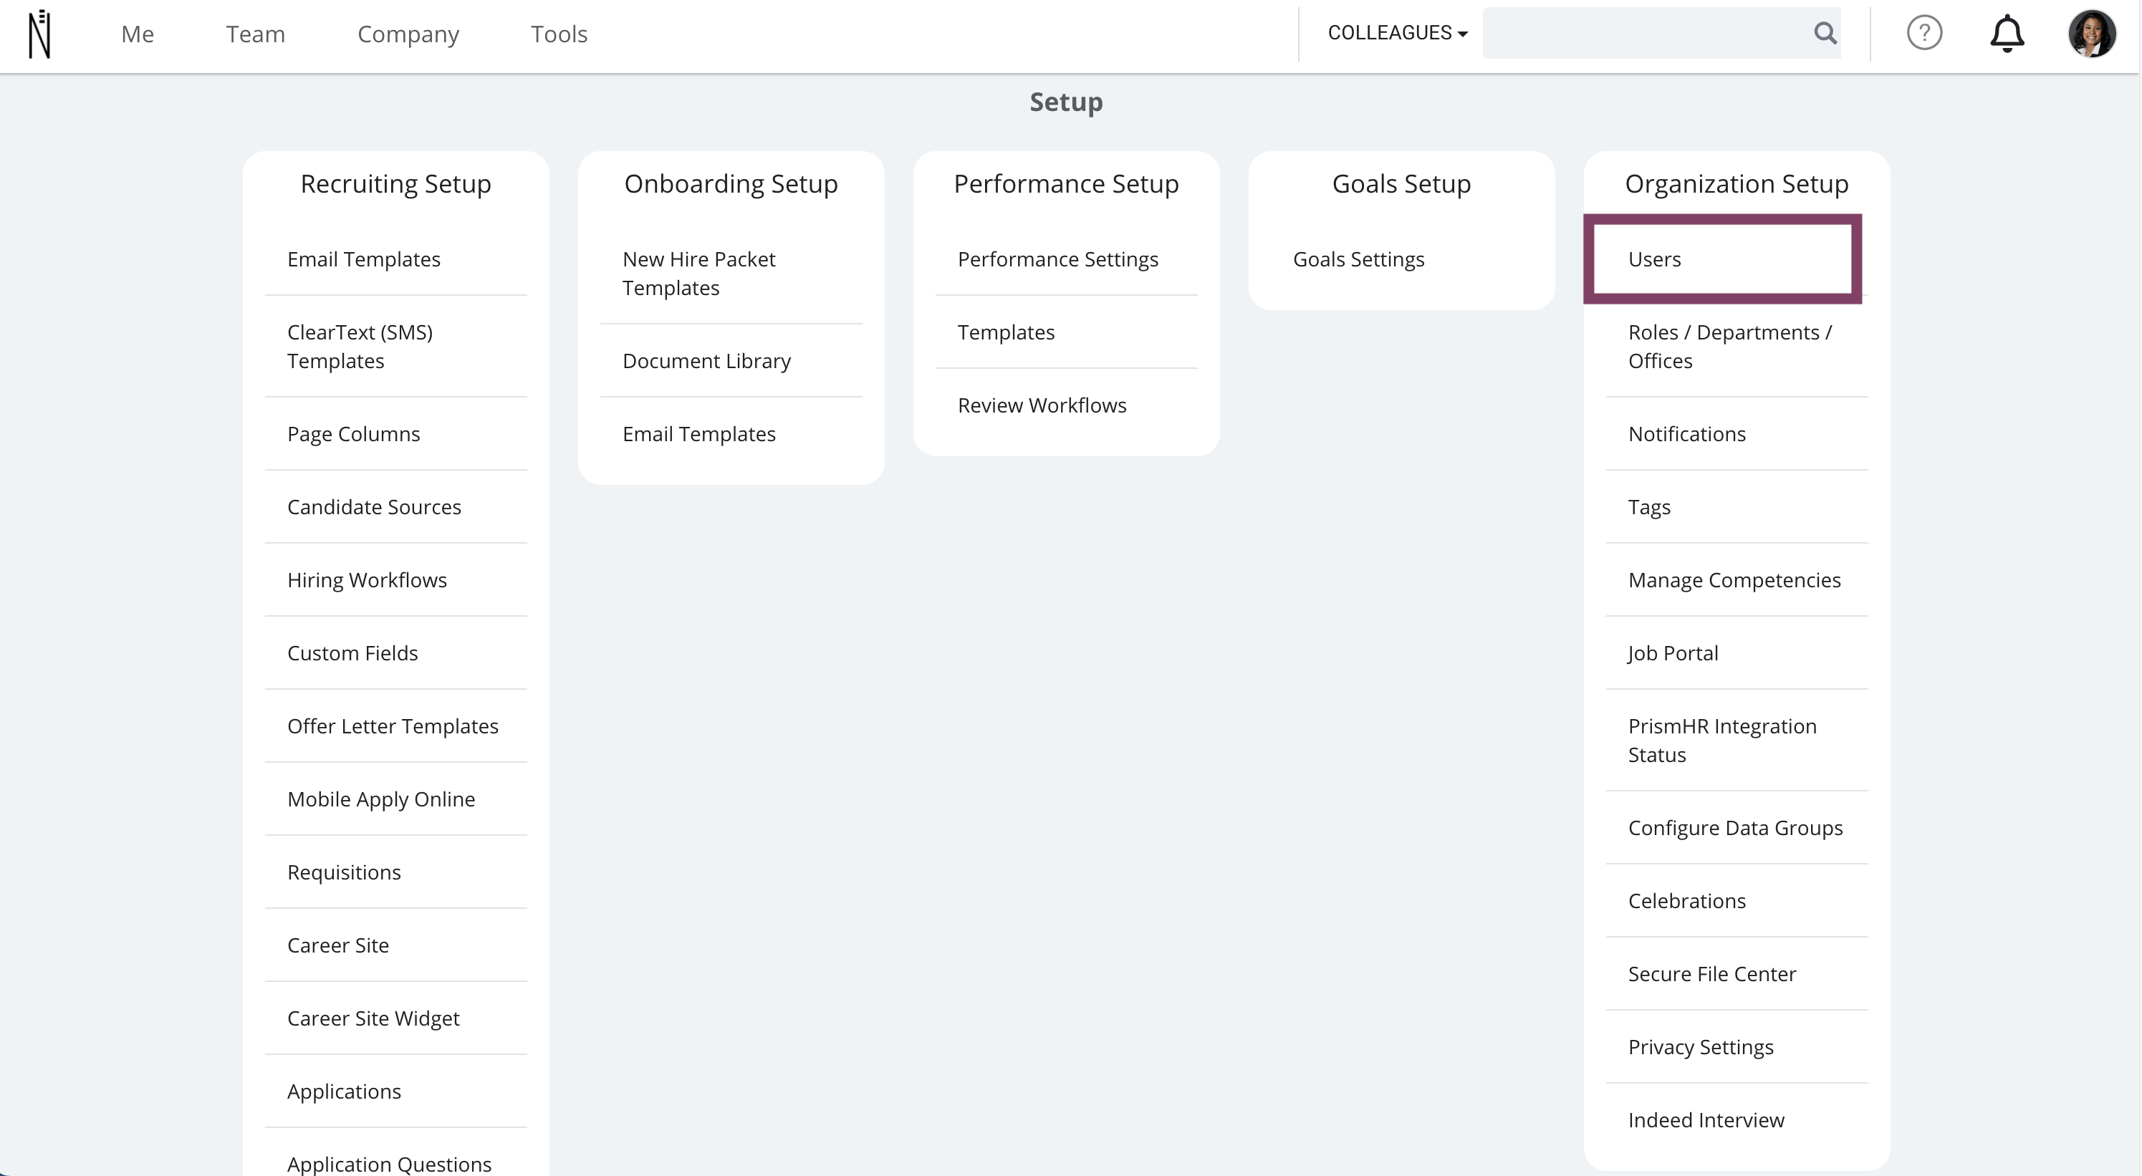Go to Performance Settings

pos(1057,259)
